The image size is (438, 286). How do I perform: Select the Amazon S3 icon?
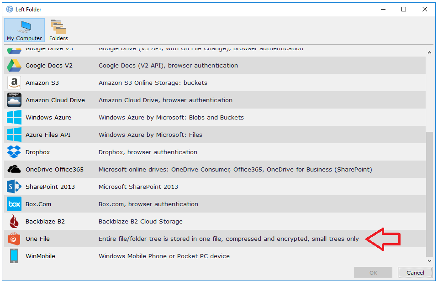pyautogui.click(x=14, y=83)
